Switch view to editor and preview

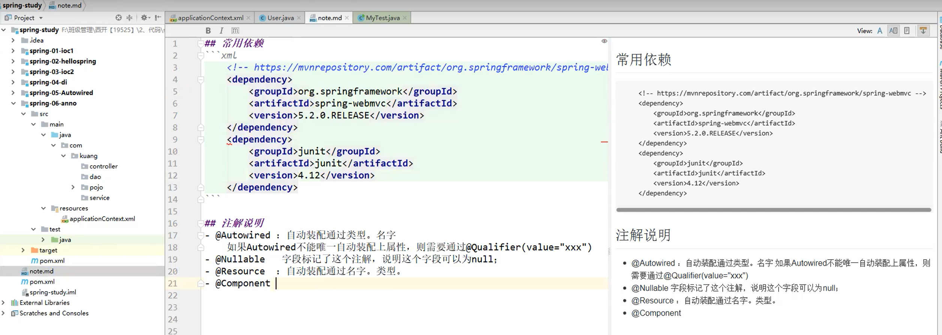[x=893, y=31]
